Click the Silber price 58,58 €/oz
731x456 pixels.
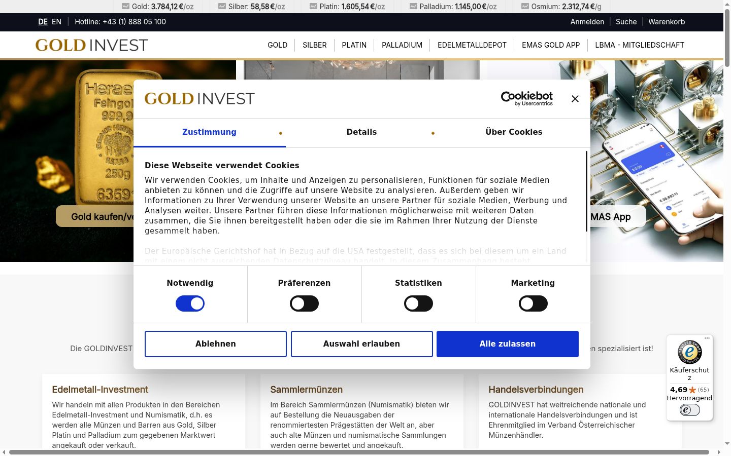268,7
